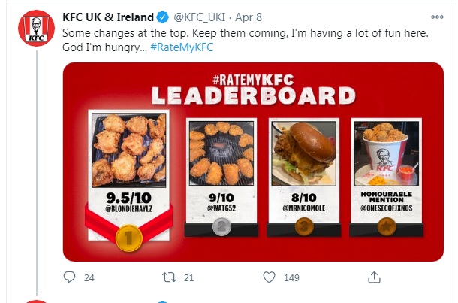Click the #RATEMYKFC Leaderboard heading
Image resolution: width=458 pixels, height=303 pixels.
coord(252,89)
